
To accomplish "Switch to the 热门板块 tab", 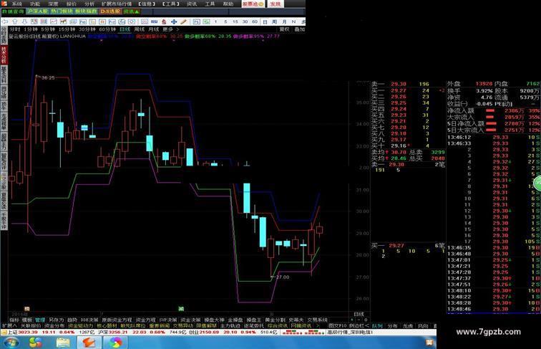I will pyautogui.click(x=62, y=11).
